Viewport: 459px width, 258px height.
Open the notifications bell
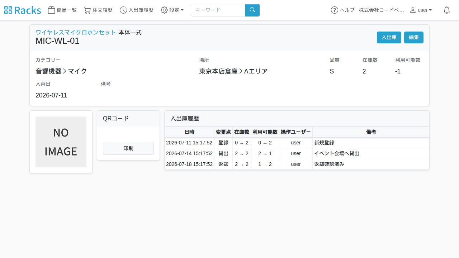click(x=447, y=10)
